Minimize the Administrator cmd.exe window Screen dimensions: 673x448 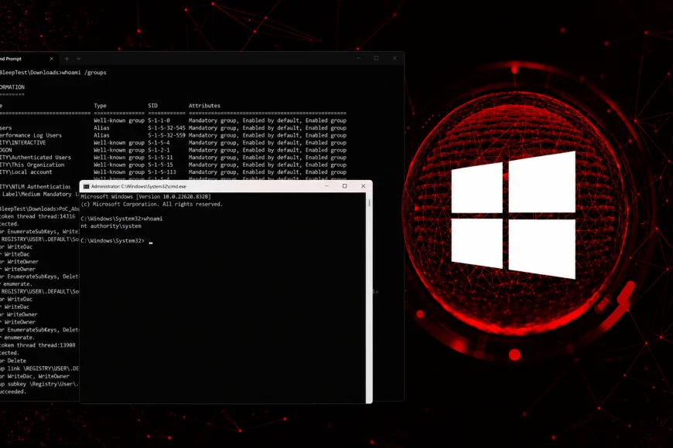[326, 186]
